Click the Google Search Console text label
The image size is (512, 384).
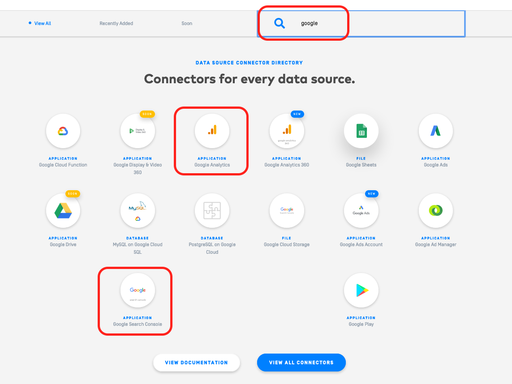click(138, 324)
